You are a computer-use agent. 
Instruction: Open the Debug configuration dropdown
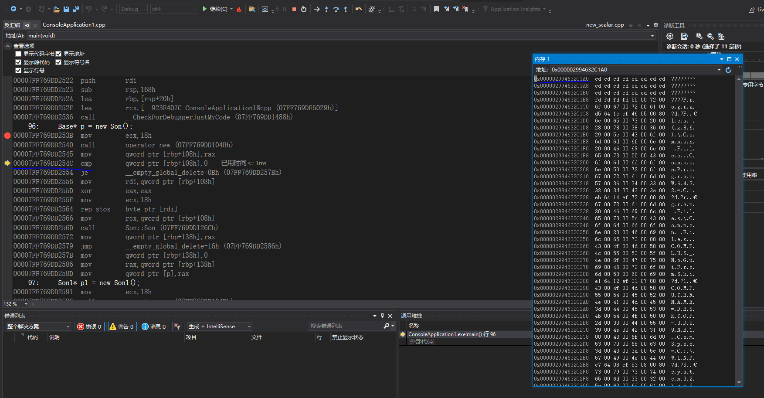click(132, 9)
